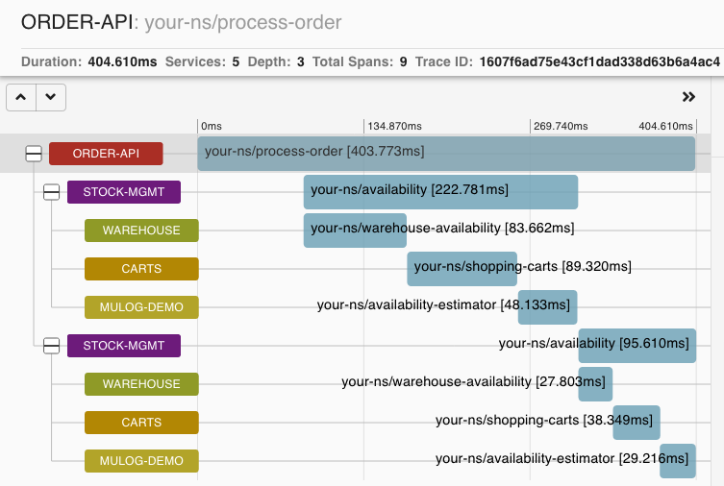Viewport: 724px width, 486px height.
Task: Select WAREHOUSE label for the 83.662ms span
Action: (x=141, y=231)
